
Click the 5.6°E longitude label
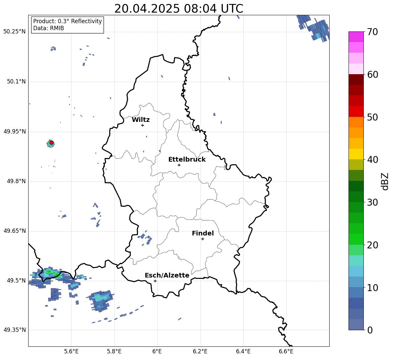[71, 351]
